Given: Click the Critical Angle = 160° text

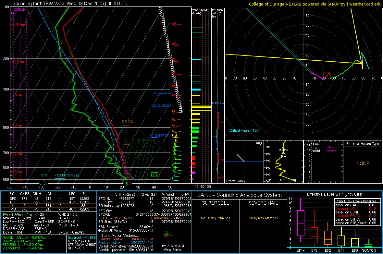Looking at the screenshot, I should pos(245,130).
